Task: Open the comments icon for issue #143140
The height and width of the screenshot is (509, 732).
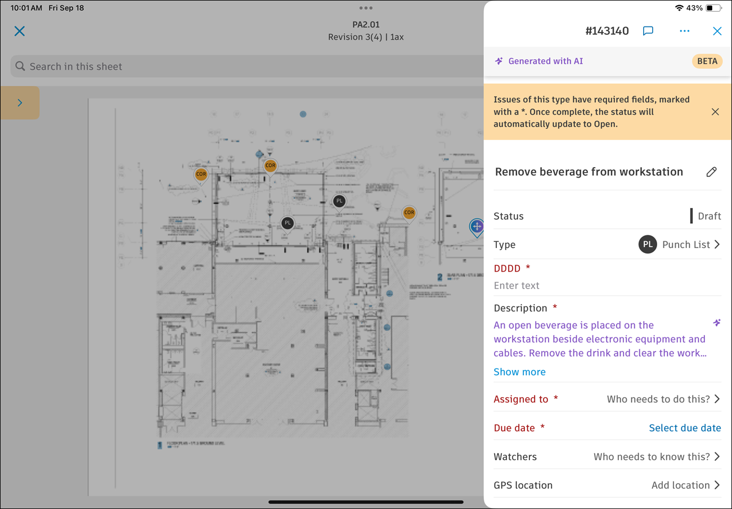Action: 648,31
